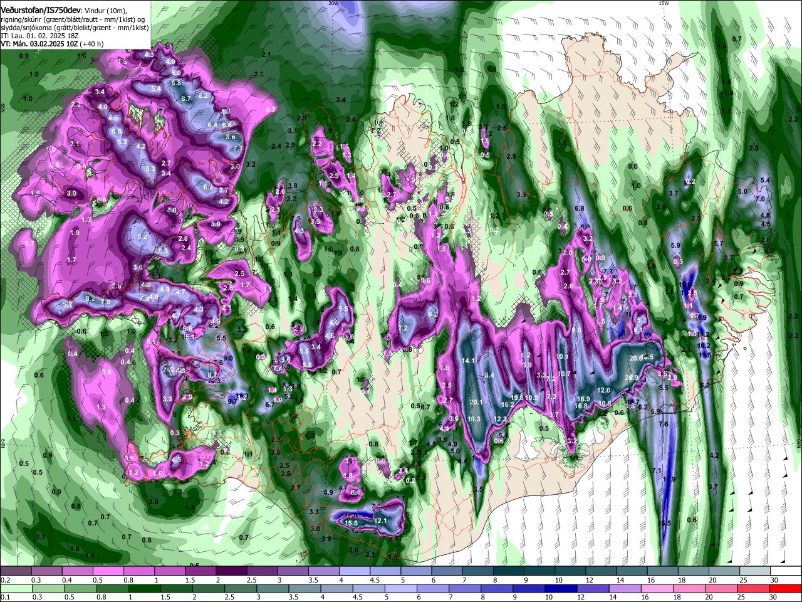Image resolution: width=802 pixels, height=602 pixels.
Task: Click the 20.6 precipitation value on the map
Action: point(637,357)
